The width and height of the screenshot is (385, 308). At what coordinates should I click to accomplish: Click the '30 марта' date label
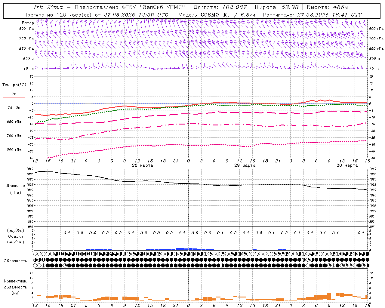click(347, 165)
